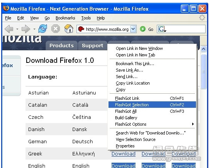
Task: Select Save Link As
Action: (152, 70)
